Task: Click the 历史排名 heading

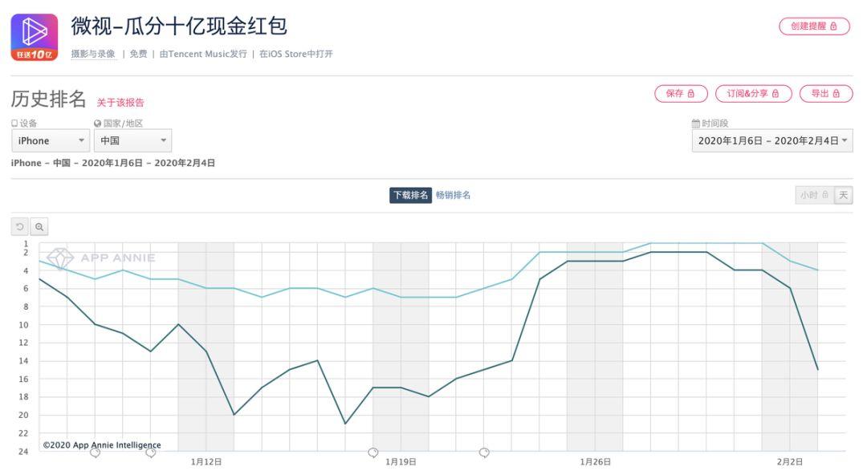Action: [49, 99]
